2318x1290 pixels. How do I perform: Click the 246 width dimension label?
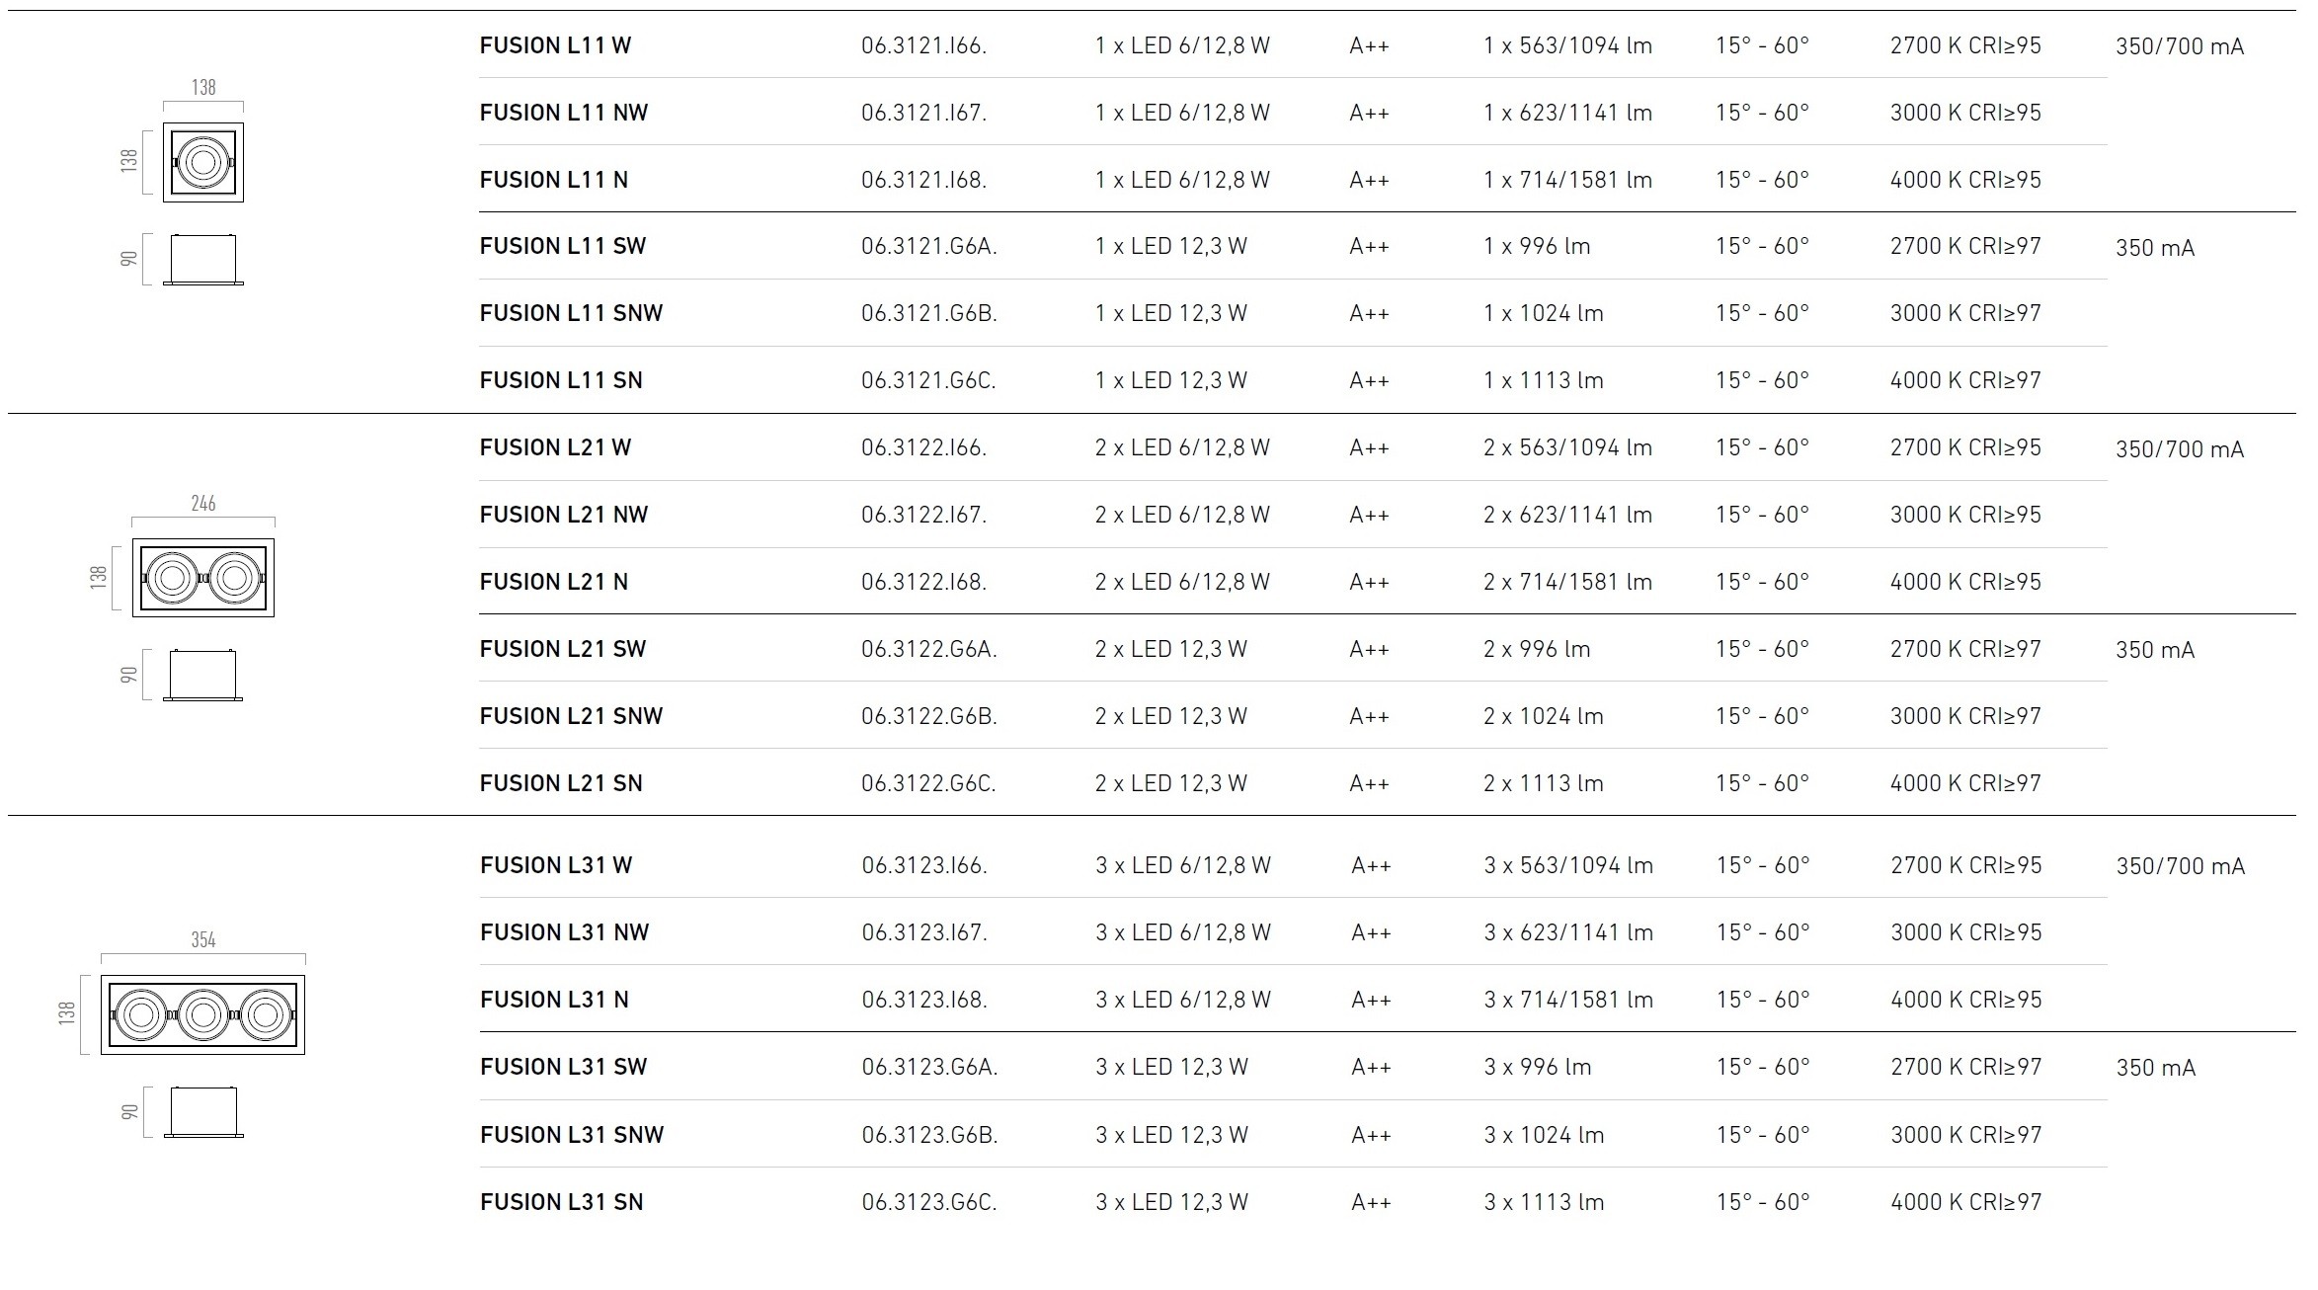point(203,504)
